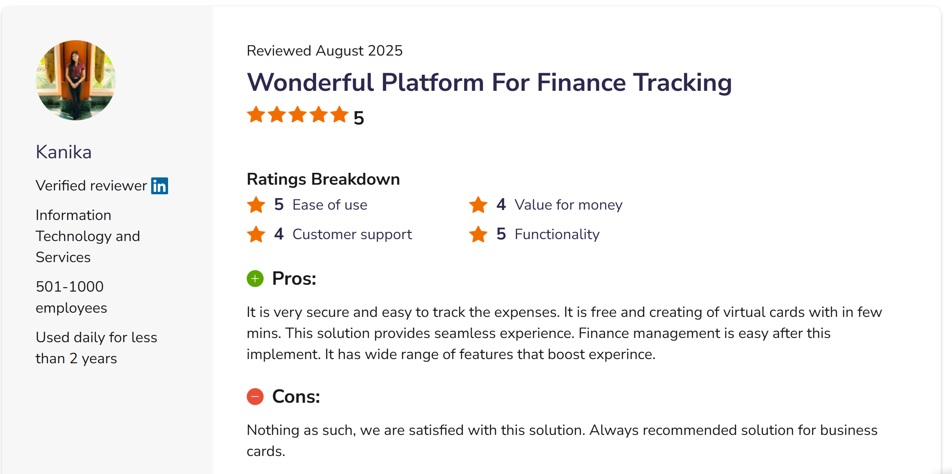Viewport: 952px width, 474px height.
Task: Click the Verified reviewer label
Action: coord(91,186)
